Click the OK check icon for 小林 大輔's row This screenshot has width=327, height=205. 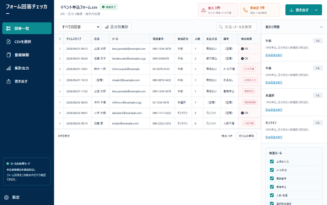coord(242,113)
